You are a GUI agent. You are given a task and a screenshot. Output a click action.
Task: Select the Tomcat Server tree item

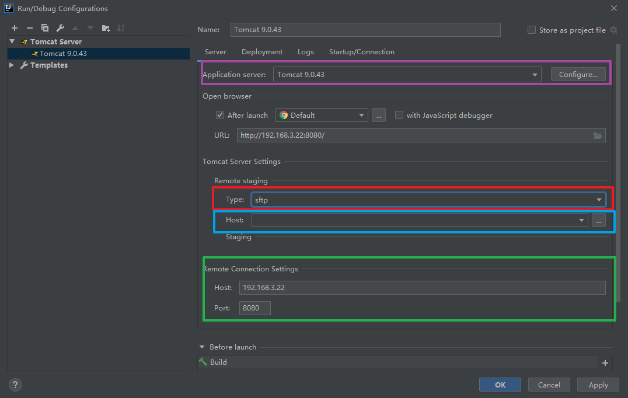click(x=55, y=41)
